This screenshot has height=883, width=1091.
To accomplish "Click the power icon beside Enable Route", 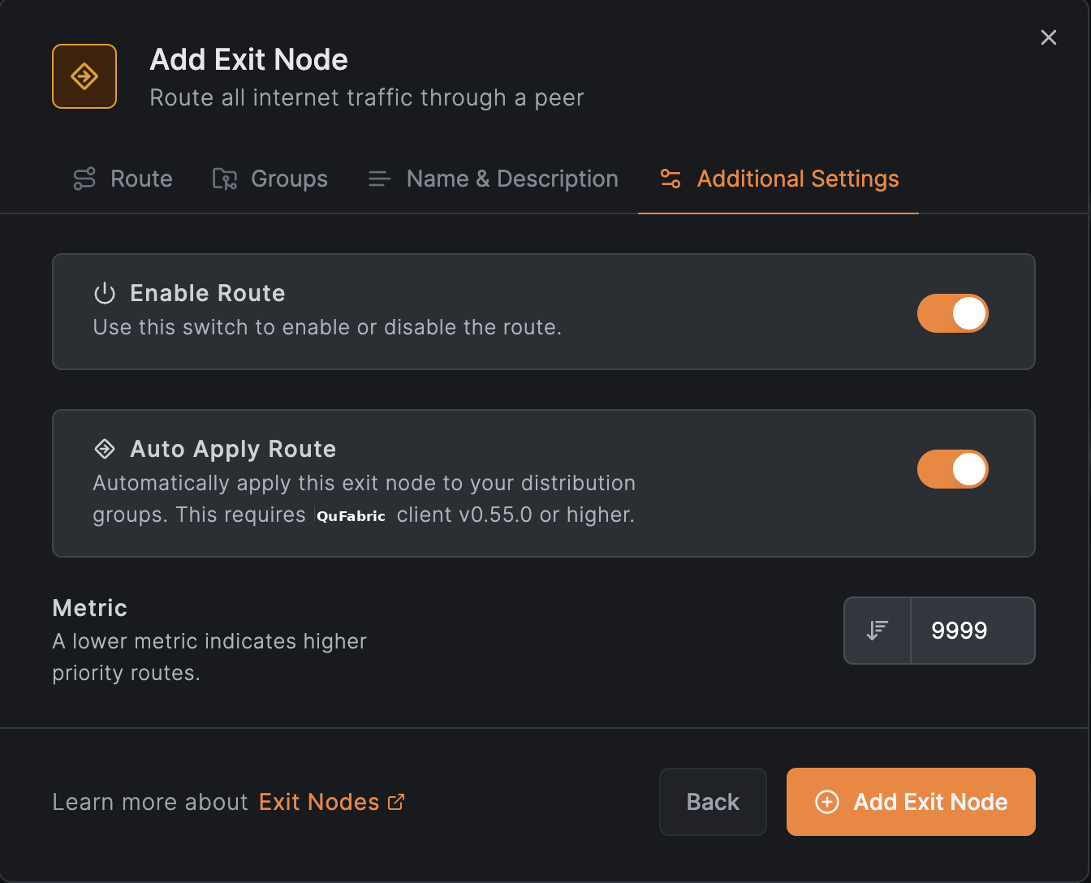I will [104, 293].
